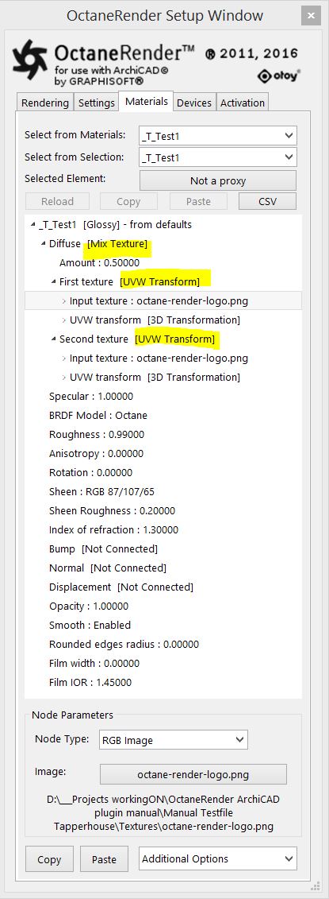Expand UVW transform under First texture
The height and width of the screenshot is (899, 329).
click(x=64, y=320)
